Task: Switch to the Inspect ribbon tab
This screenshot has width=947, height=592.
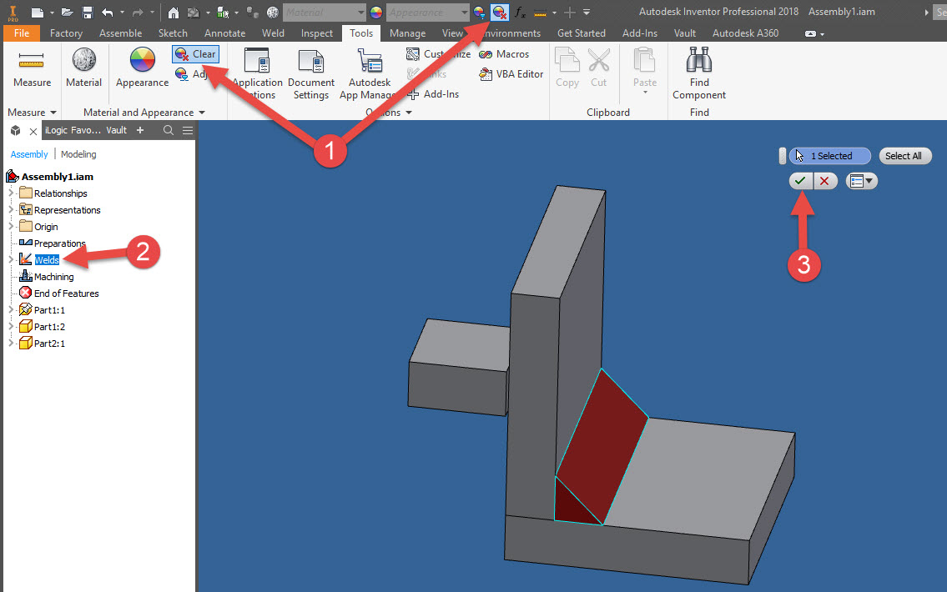Action: (316, 33)
